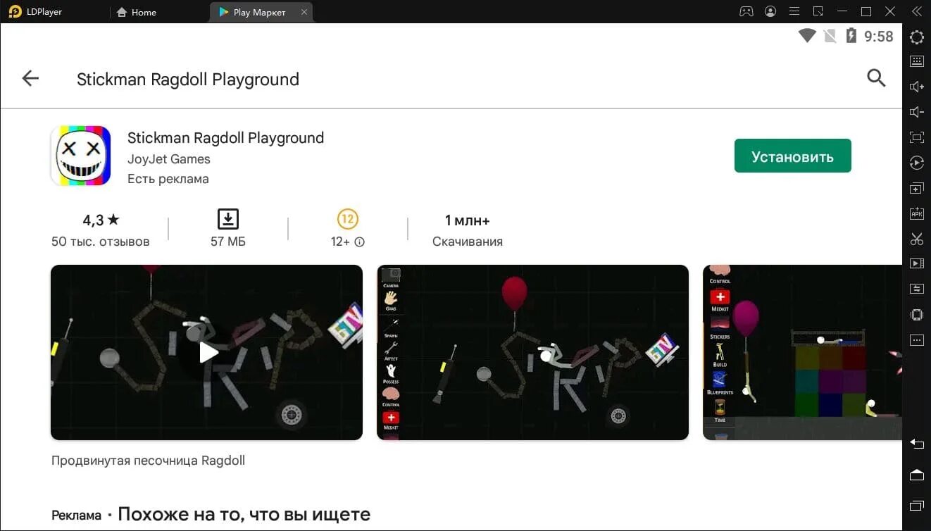Click the sidebar sync operations icon

(916, 163)
